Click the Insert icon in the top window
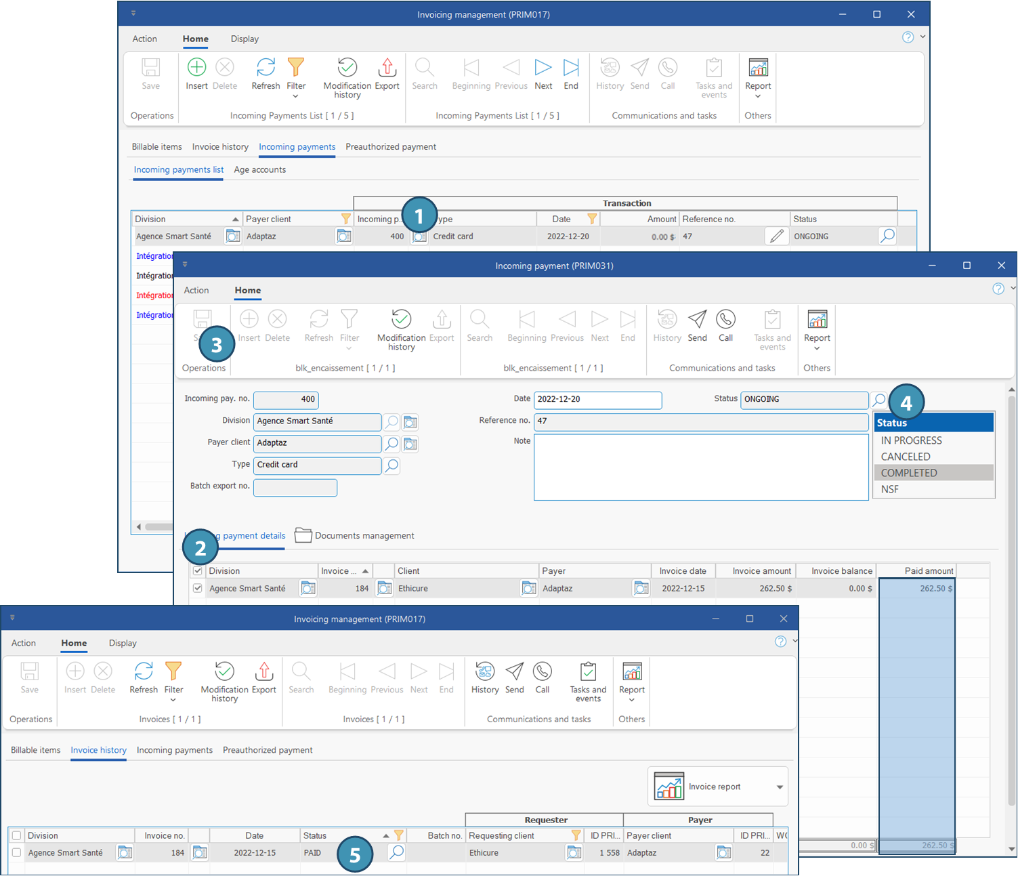Screen dimensions: 1018x876 (196, 68)
